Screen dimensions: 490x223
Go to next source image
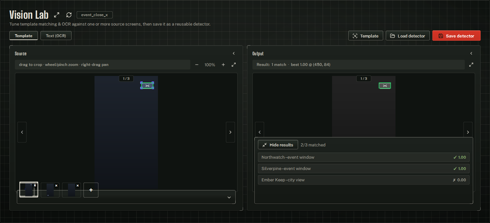[230, 132]
